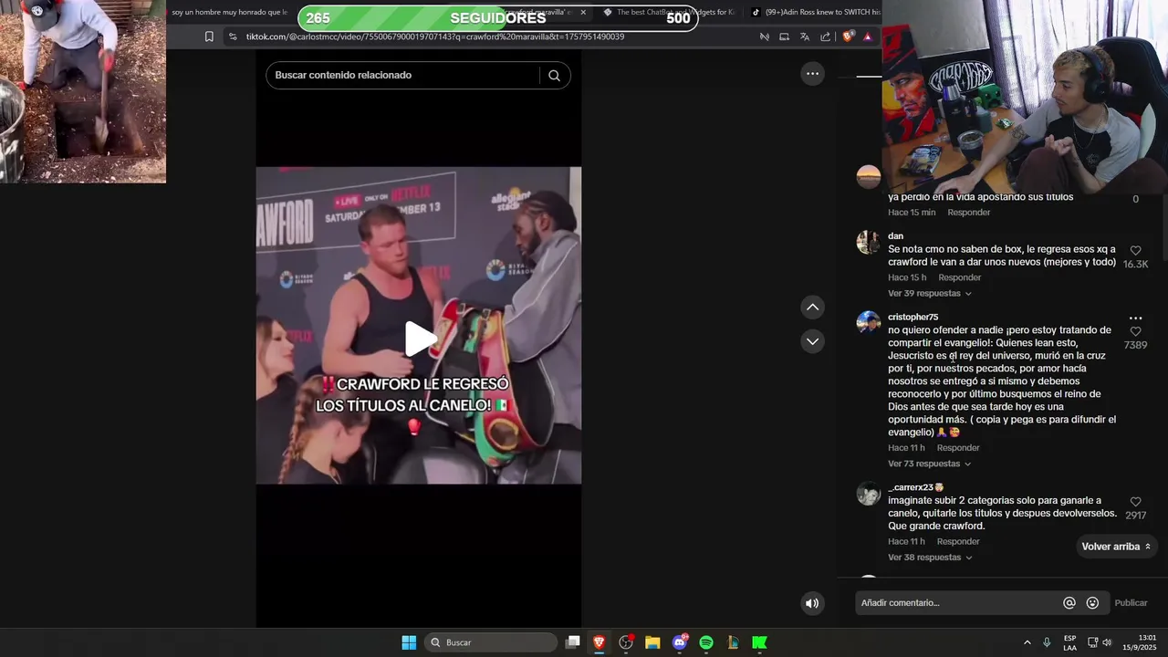This screenshot has width=1168, height=657.
Task: Open options menu on cristopher75's comment
Action: point(1135,318)
